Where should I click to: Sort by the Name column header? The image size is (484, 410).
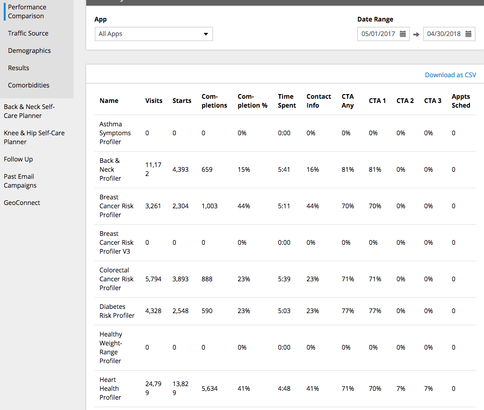coord(109,101)
